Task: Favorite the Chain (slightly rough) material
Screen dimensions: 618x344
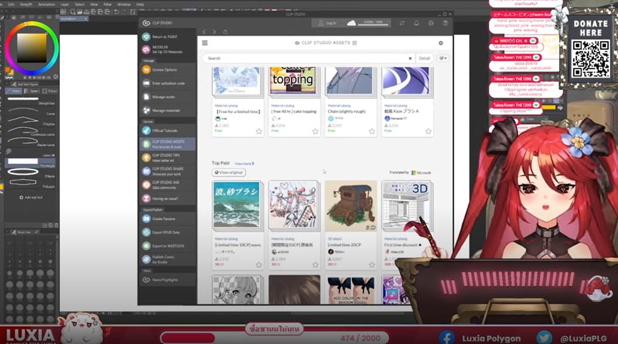Action: (x=372, y=131)
